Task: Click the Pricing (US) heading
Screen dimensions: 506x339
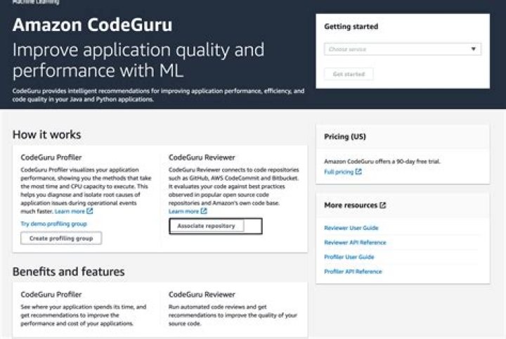Action: click(345, 136)
